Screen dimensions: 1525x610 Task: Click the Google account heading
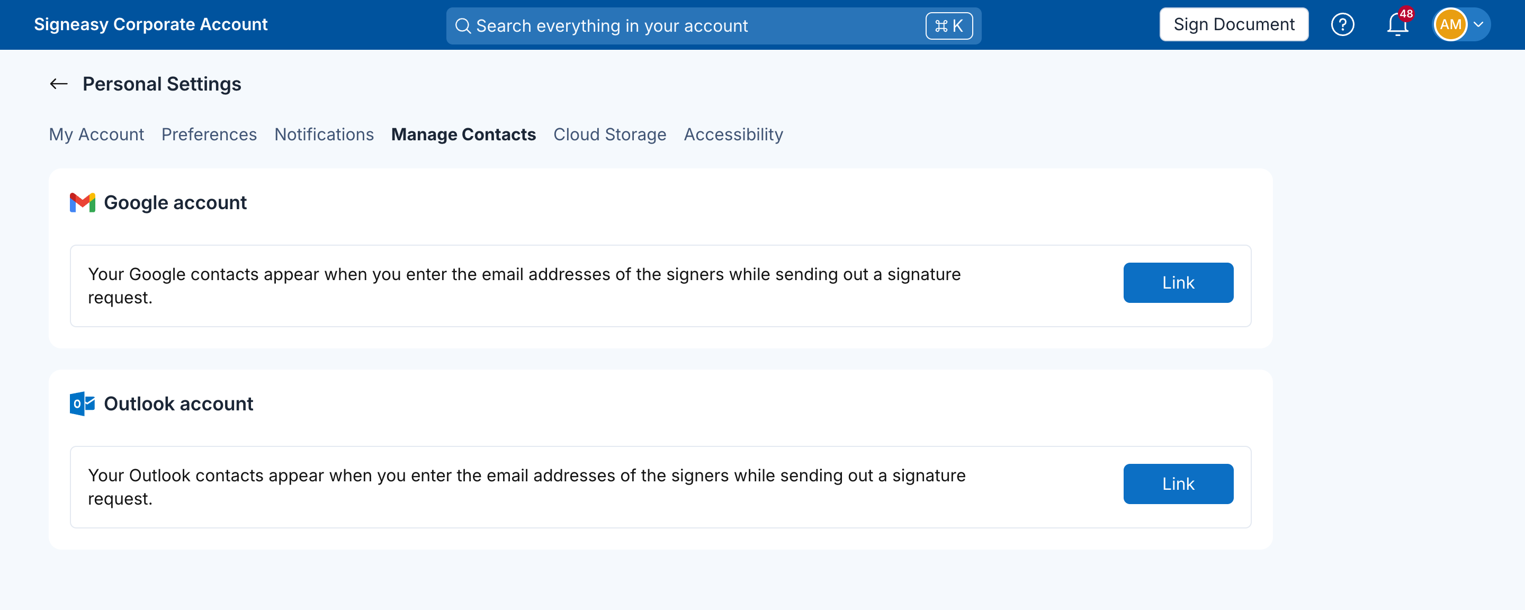coord(175,203)
